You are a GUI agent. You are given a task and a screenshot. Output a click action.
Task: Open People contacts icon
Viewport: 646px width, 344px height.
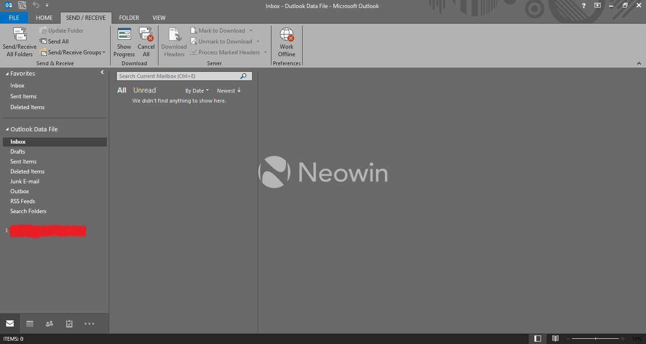(49, 324)
